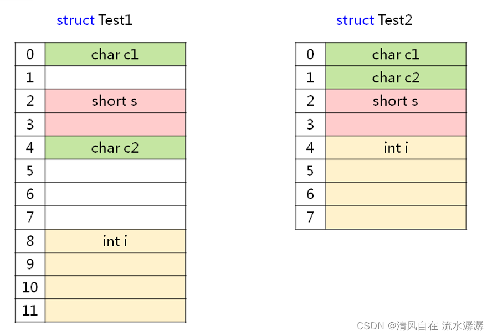Select offset number 9 in Test1
This screenshot has height=336, width=492.
click(x=30, y=264)
